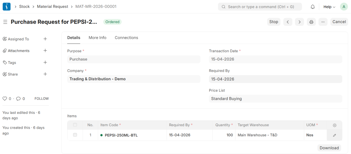Edit the PEPSI-250ML-BTL row with pencil icon
The width and height of the screenshot is (351, 154).
coord(335,135)
